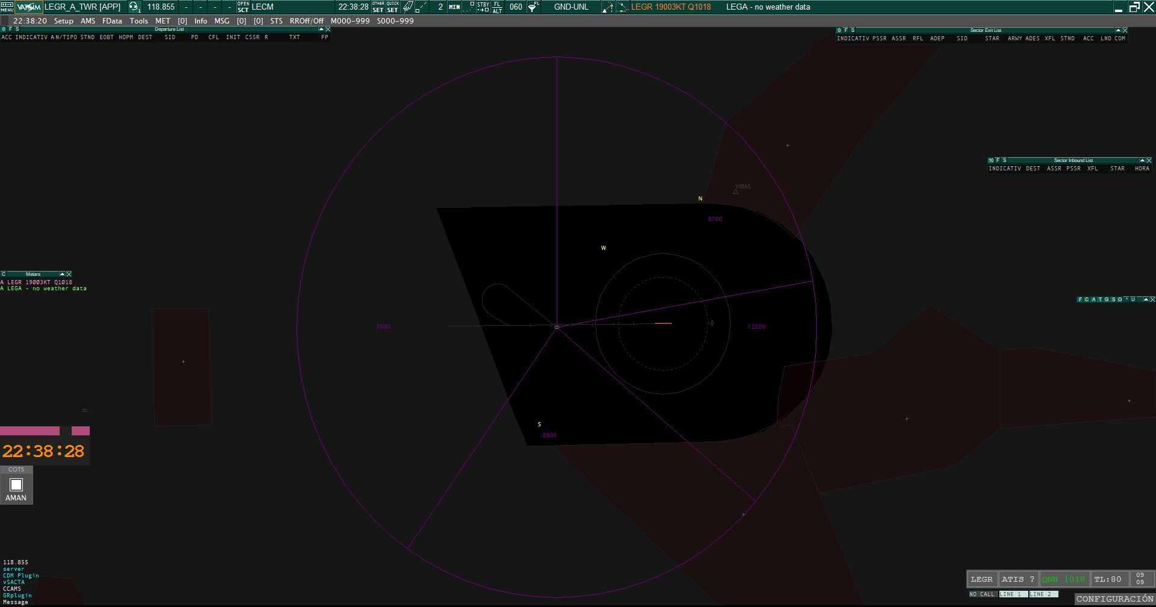Collapse the Sector Inbound List panel
Viewport: 1156px width, 607px height.
[x=1142, y=160]
